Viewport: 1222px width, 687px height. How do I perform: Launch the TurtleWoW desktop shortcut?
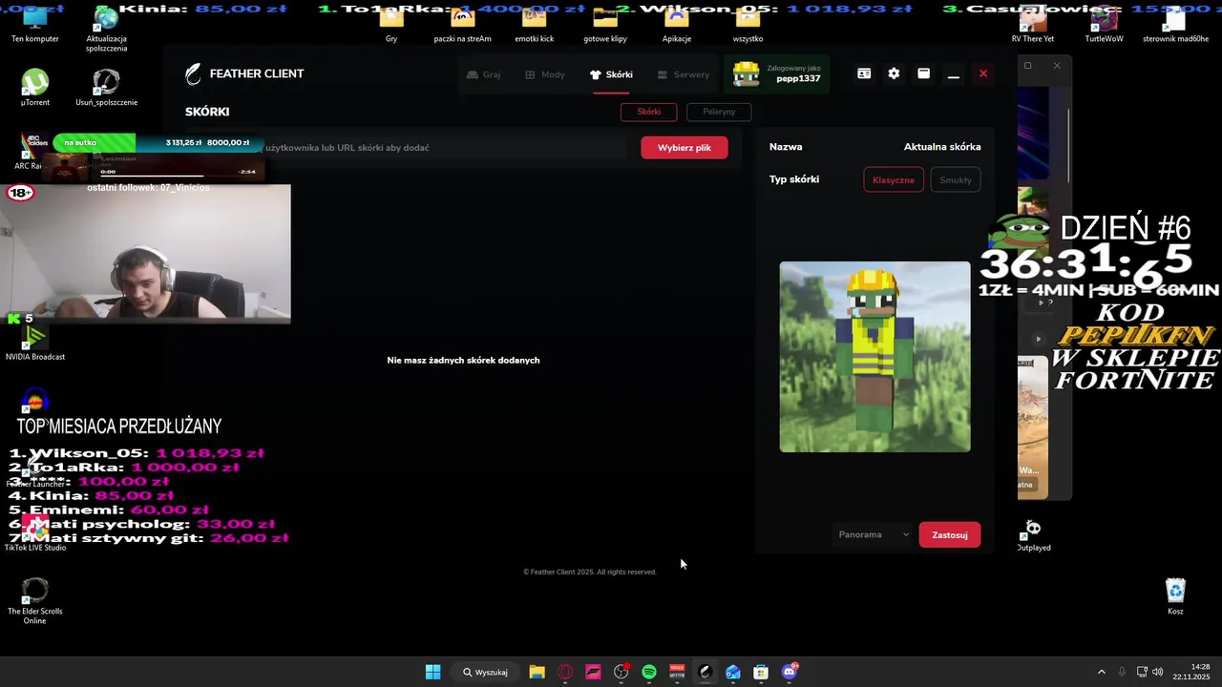coord(1105,26)
